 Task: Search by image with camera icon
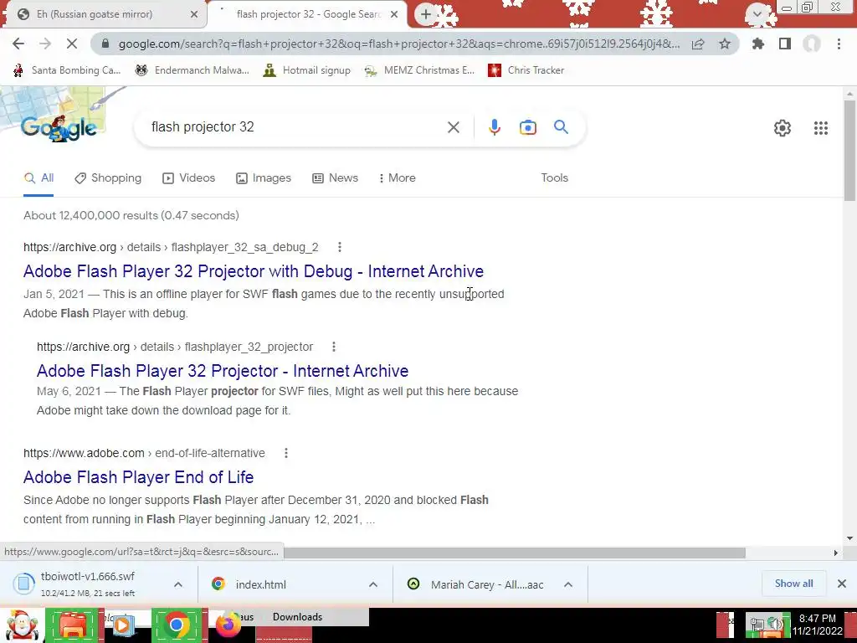point(527,127)
